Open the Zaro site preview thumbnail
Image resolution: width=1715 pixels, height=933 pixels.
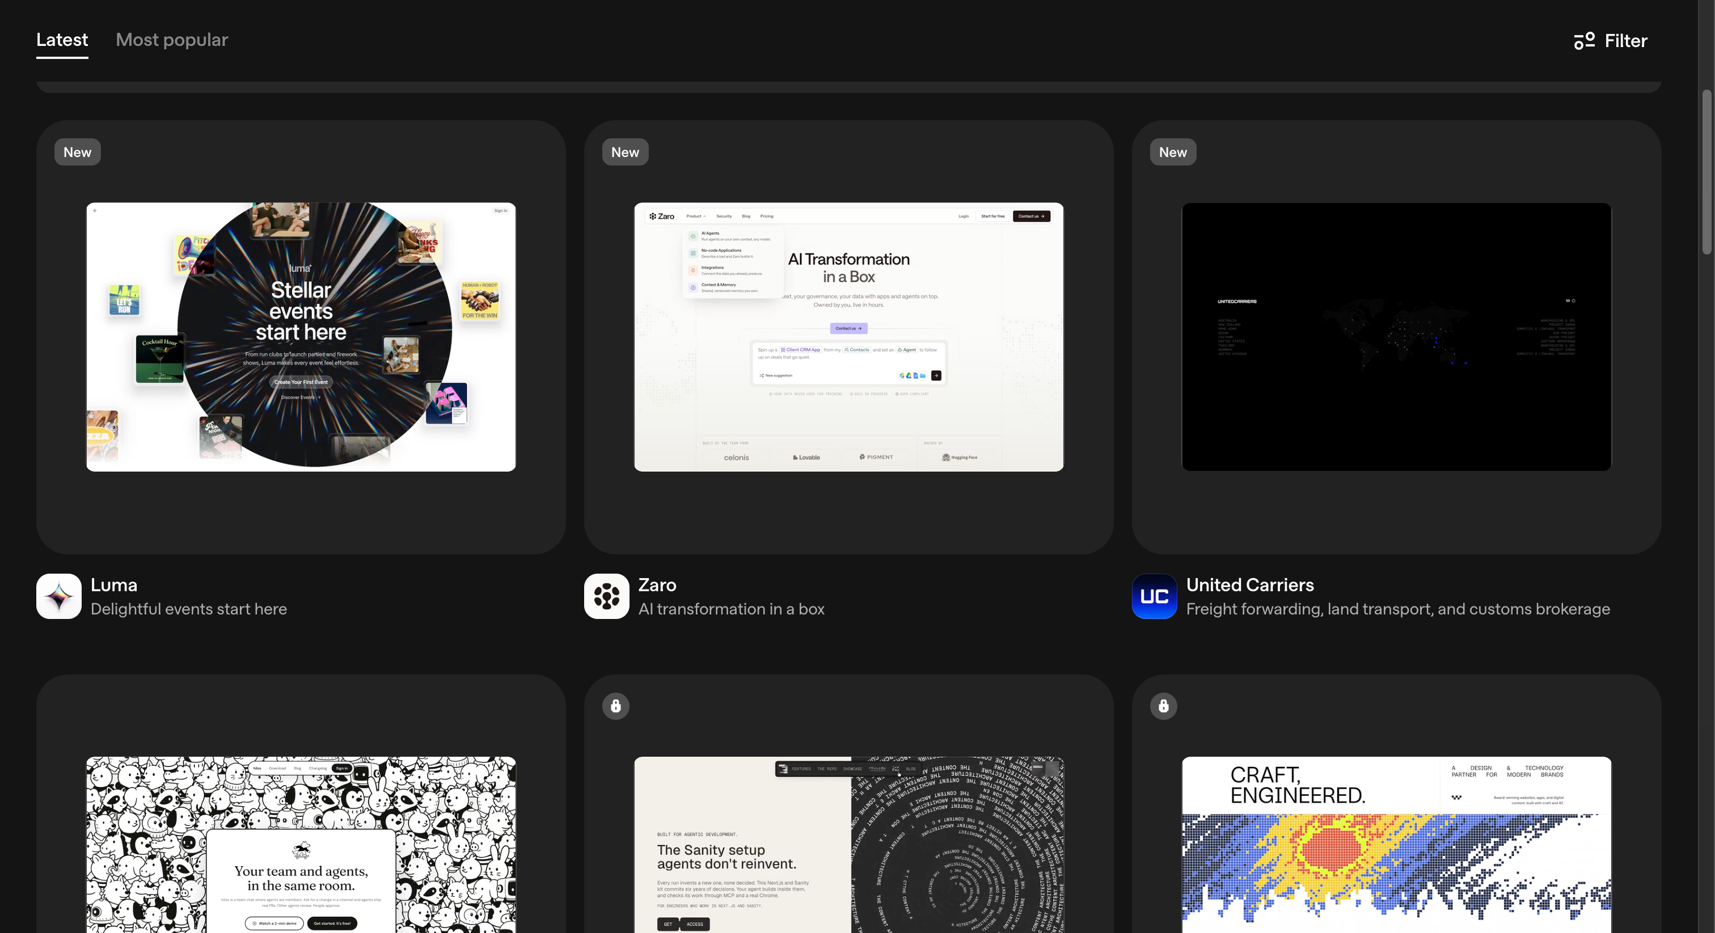849,337
